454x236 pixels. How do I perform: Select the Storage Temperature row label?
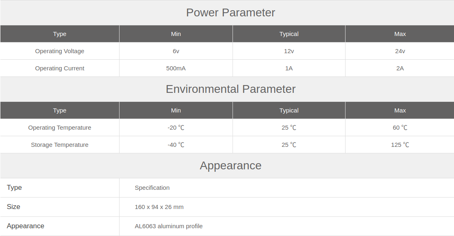(x=60, y=145)
